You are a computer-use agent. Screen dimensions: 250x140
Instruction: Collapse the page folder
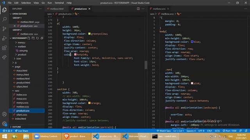coord(17,66)
